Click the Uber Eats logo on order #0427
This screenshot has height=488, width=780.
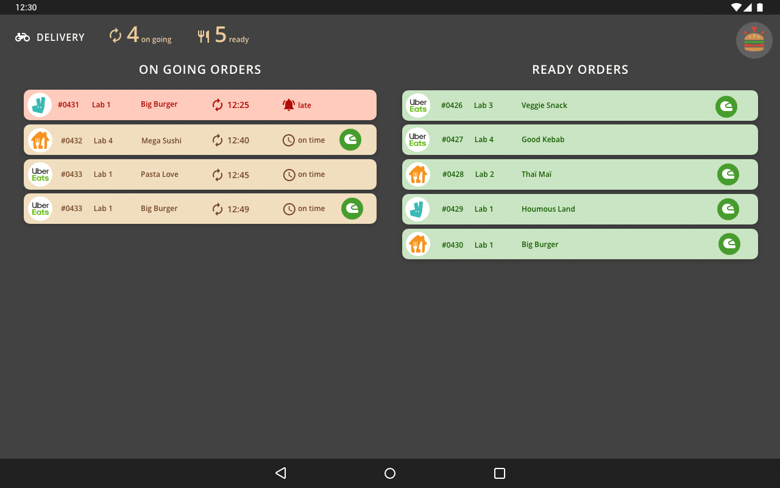click(x=418, y=140)
